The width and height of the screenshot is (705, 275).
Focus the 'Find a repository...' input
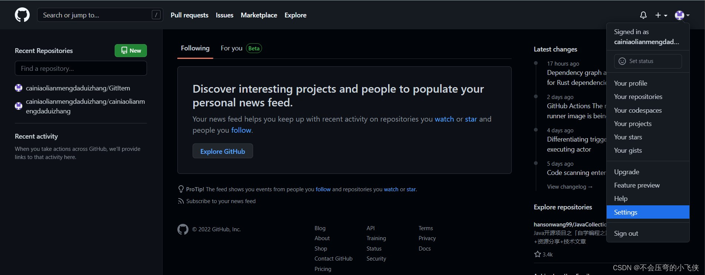tap(81, 68)
